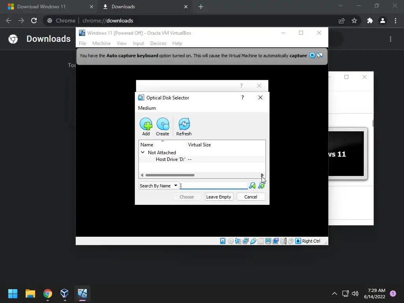Collapse the Not Attached tree group
The image size is (404, 303).
coord(142,152)
